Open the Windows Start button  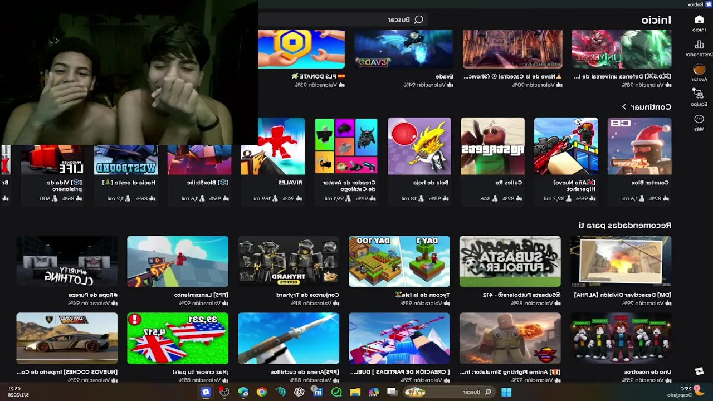click(x=506, y=392)
